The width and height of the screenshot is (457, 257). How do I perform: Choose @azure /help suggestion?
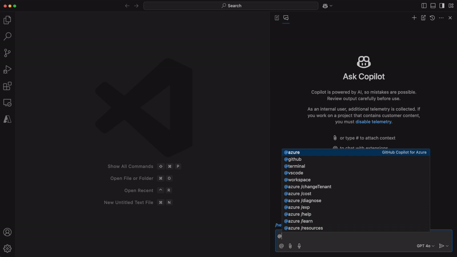[x=355, y=214]
